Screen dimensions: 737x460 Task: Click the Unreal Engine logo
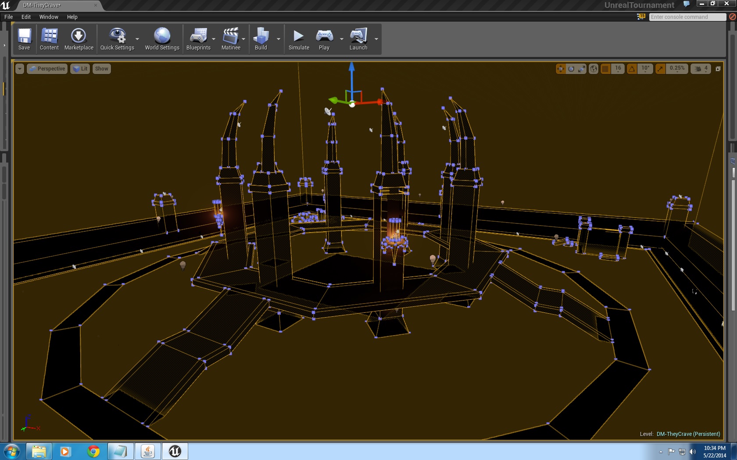[5, 5]
